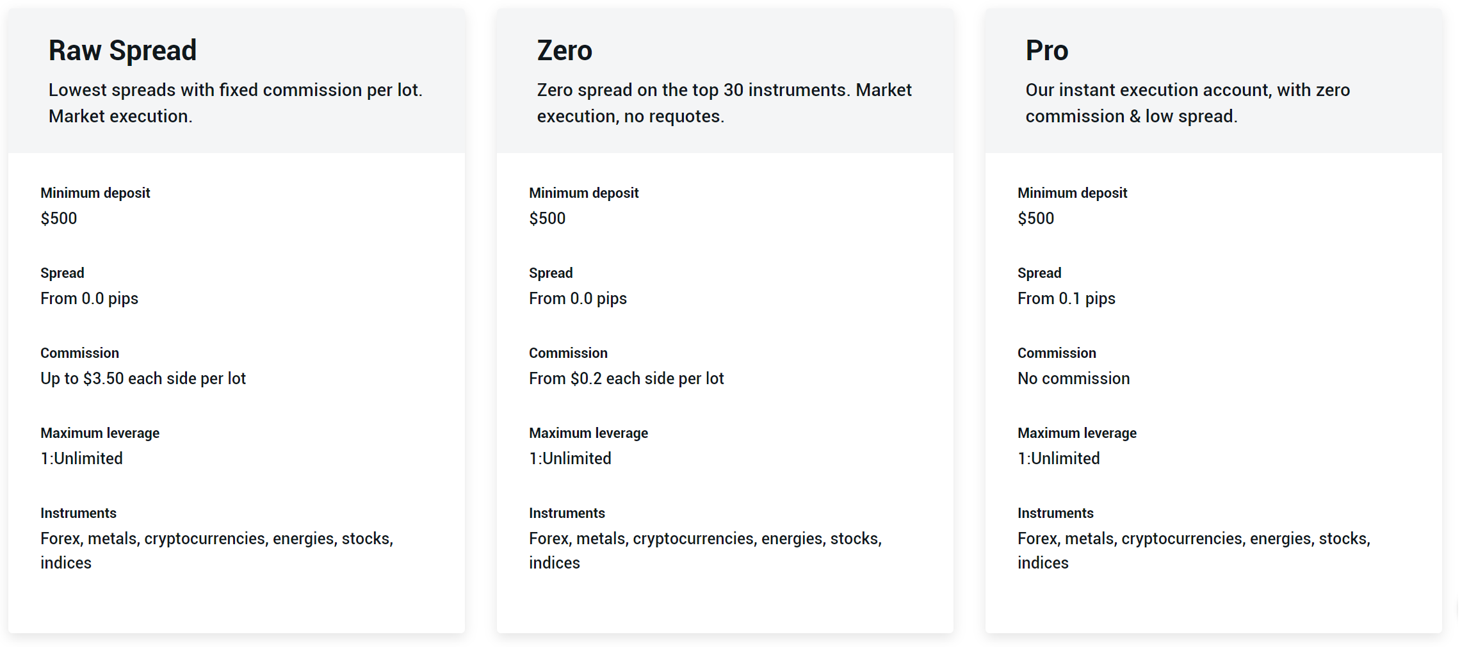Click Raw Spread's $500 minimum deposit value
The height and width of the screenshot is (662, 1469).
(x=59, y=218)
